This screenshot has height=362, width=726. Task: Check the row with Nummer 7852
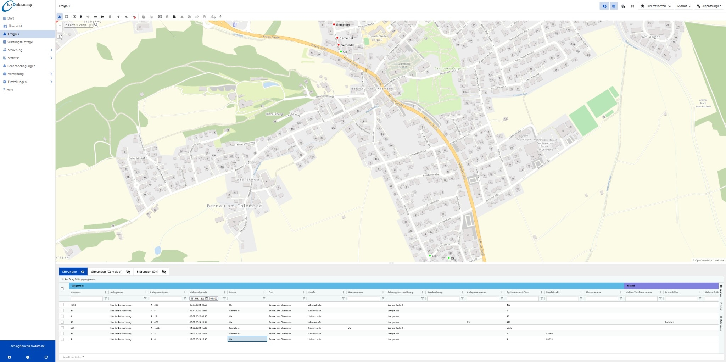[62, 305]
